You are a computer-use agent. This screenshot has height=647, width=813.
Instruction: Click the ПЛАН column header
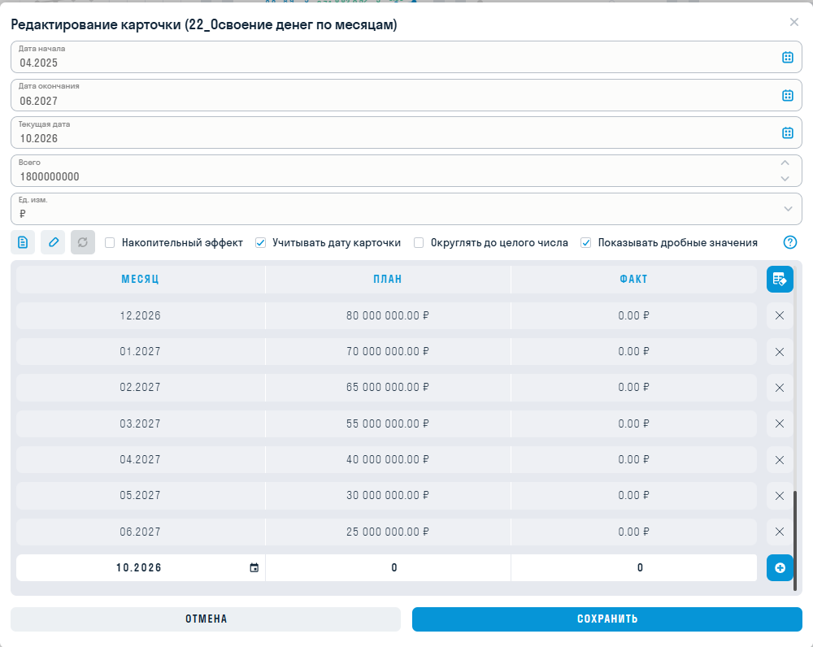[x=388, y=279]
